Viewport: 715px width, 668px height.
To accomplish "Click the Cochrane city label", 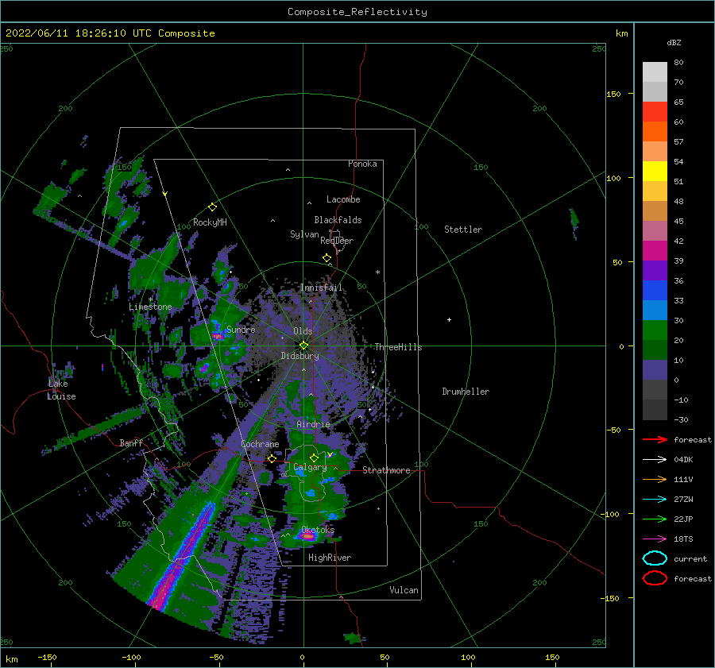I will [x=260, y=444].
